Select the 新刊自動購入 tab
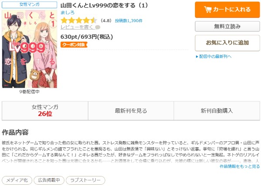 [217, 111]
